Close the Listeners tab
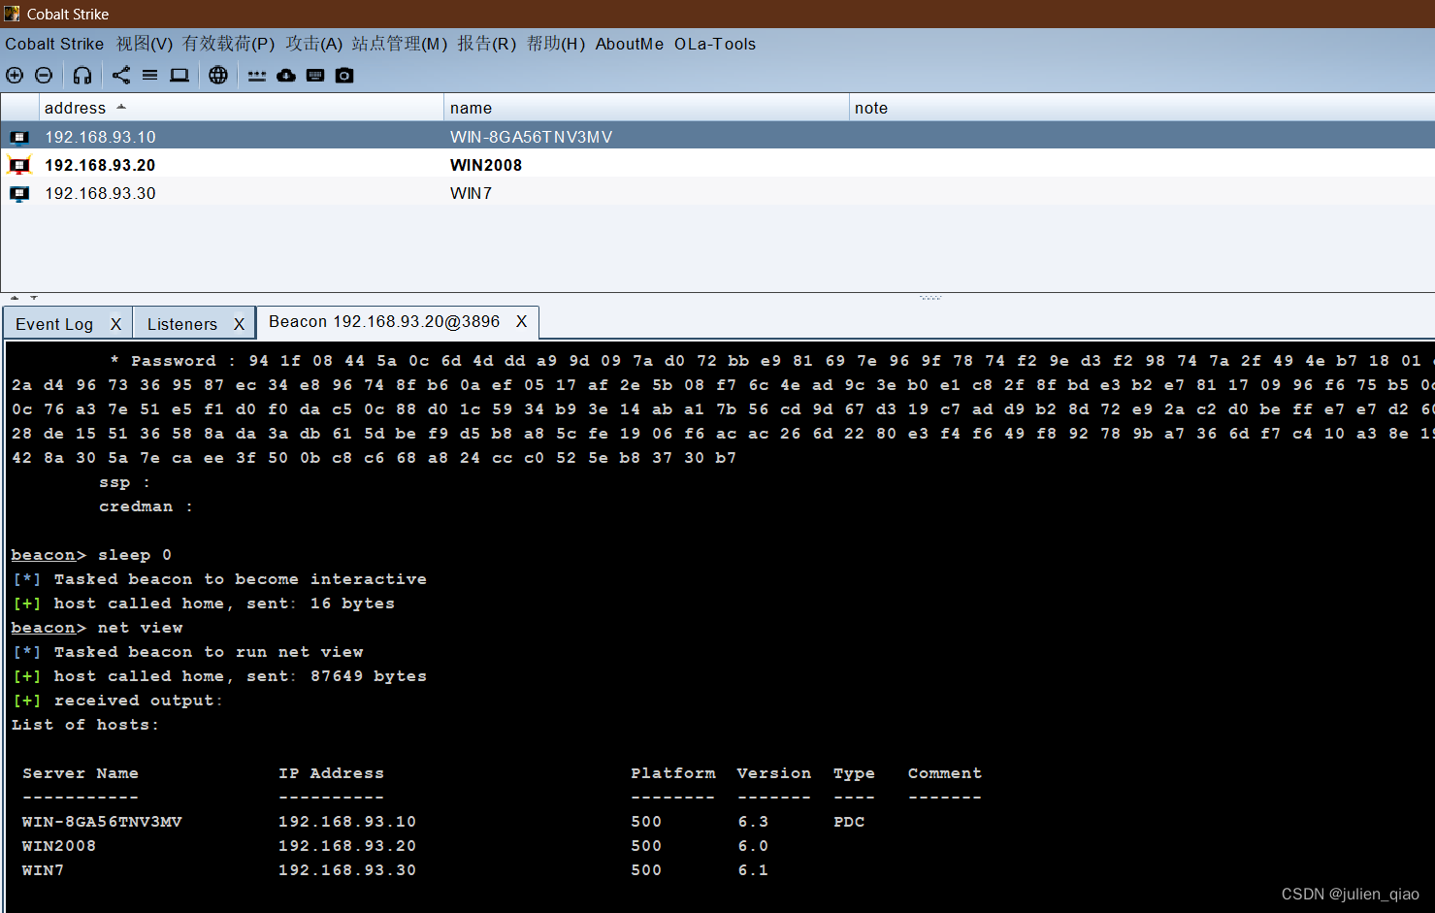Image resolution: width=1435 pixels, height=913 pixels. click(239, 324)
